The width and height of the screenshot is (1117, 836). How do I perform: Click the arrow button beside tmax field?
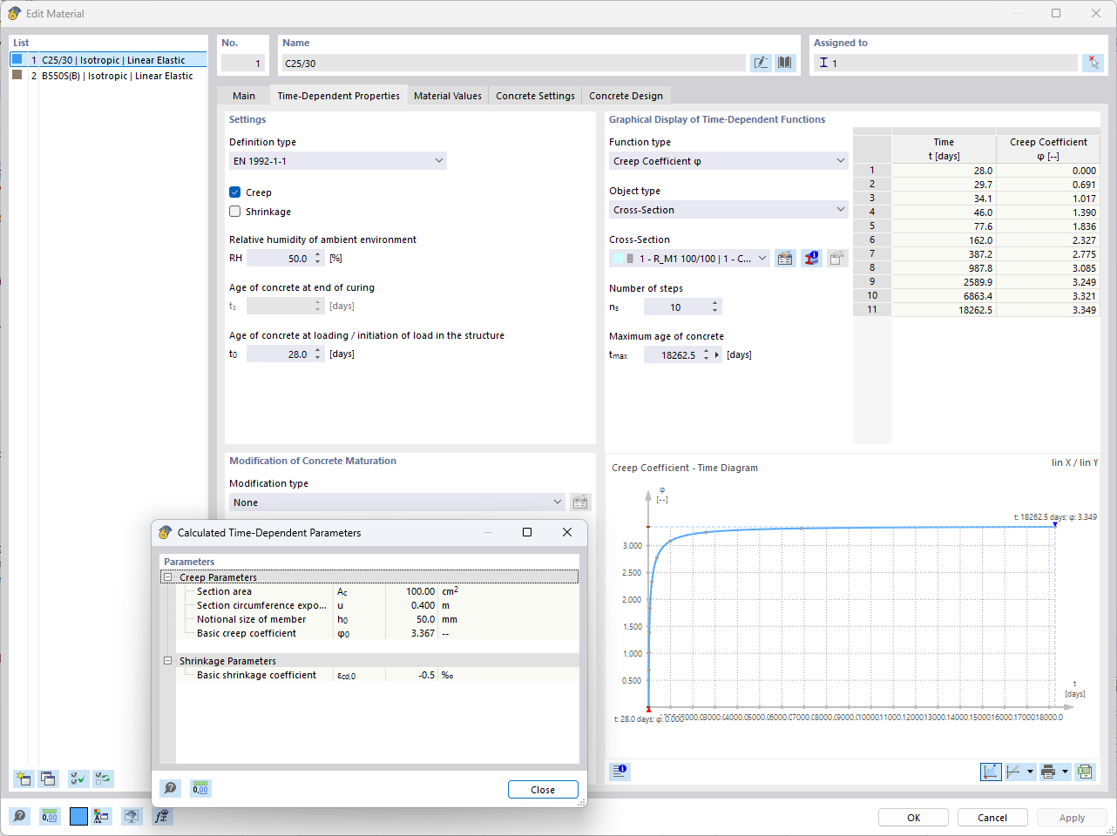[x=718, y=354]
